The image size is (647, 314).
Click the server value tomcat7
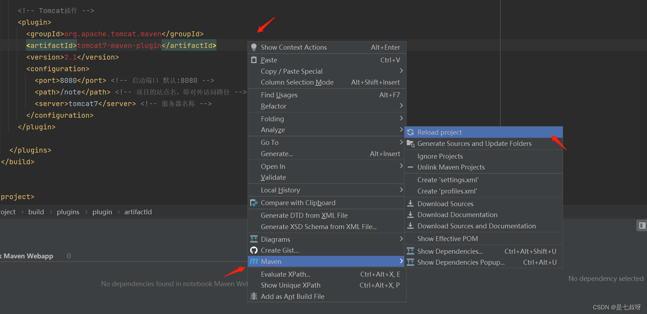point(83,104)
